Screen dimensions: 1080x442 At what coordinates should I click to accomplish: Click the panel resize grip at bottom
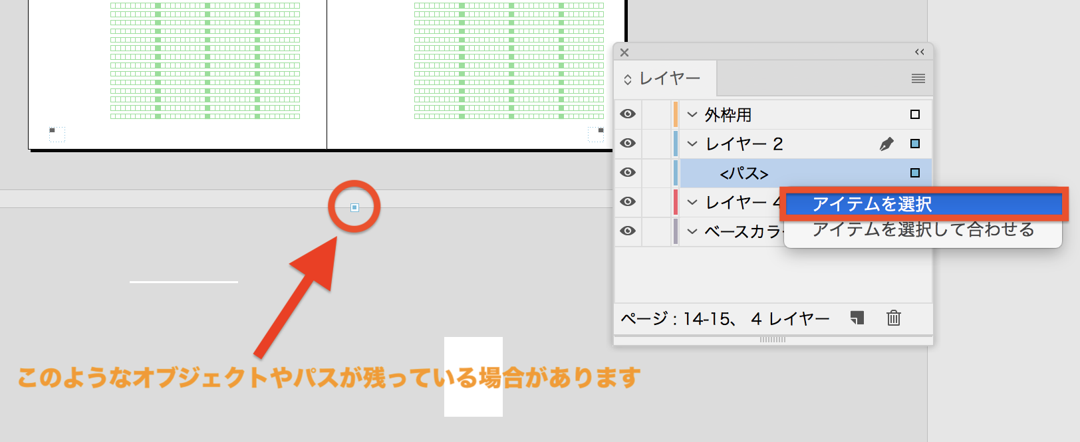pyautogui.click(x=773, y=340)
